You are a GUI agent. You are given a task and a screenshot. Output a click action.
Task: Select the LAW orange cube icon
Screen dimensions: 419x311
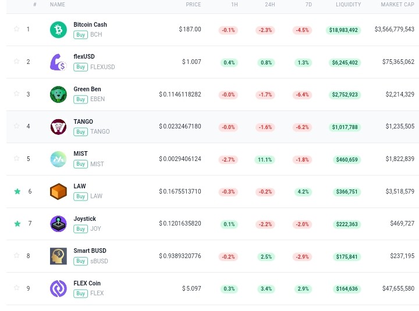coord(58,191)
